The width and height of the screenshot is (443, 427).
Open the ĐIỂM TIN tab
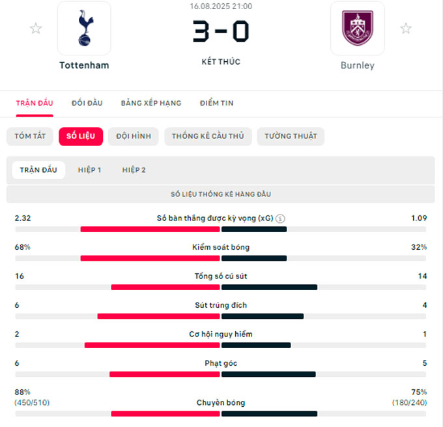click(x=217, y=103)
